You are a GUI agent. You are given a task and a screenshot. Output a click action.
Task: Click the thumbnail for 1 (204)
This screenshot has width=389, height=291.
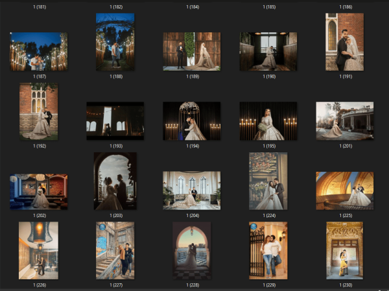click(191, 191)
